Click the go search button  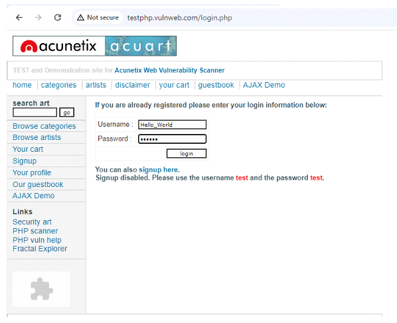coord(67,112)
